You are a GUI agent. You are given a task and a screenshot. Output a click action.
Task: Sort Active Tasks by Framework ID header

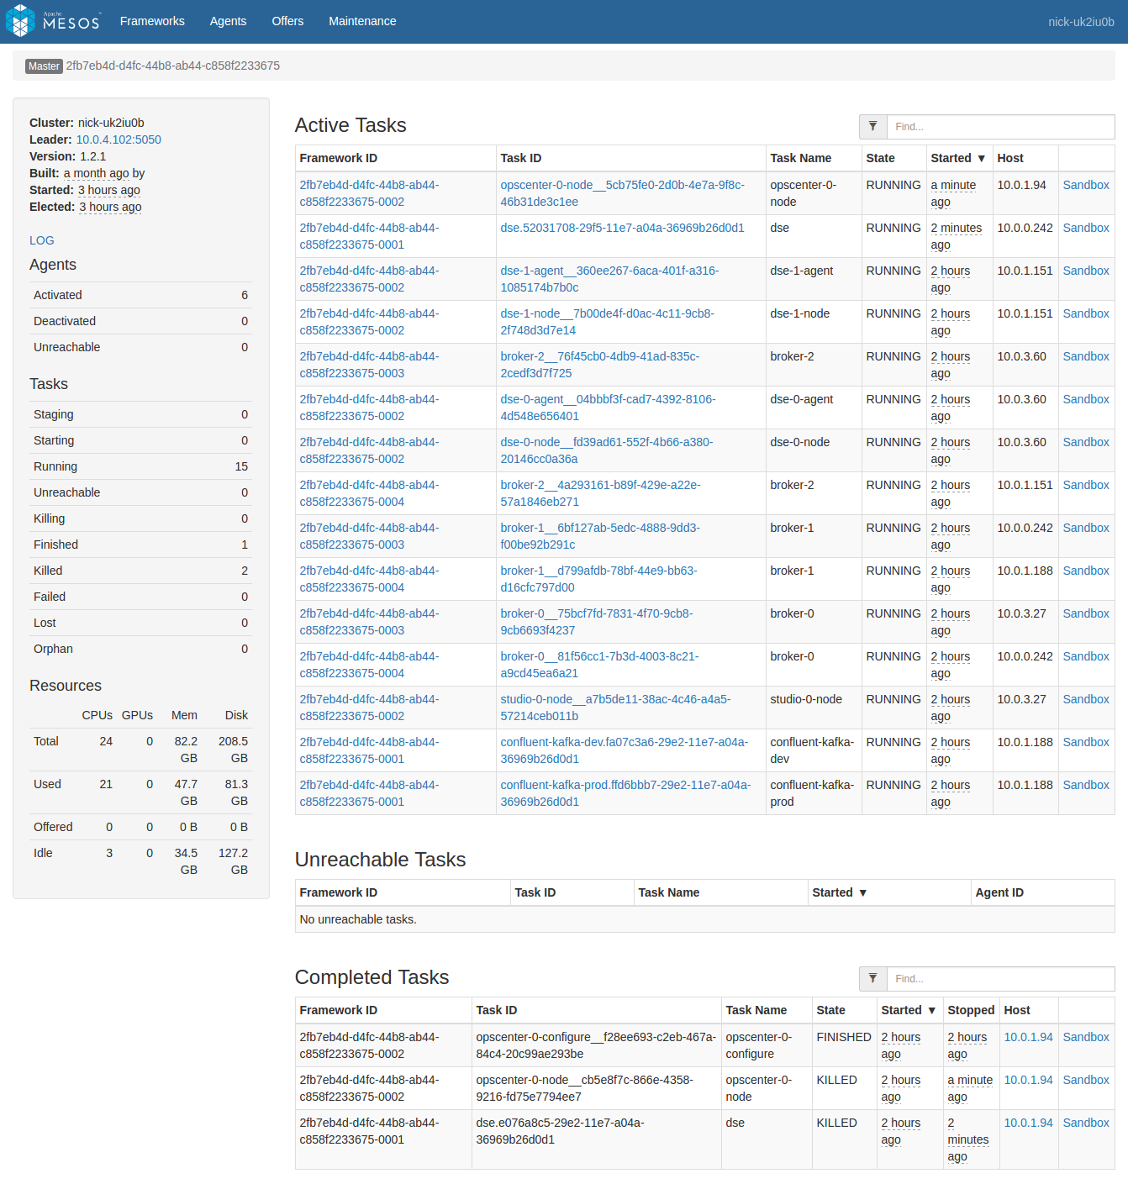point(339,158)
